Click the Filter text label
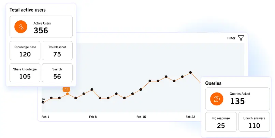The image size is (275, 138). coord(231,38)
